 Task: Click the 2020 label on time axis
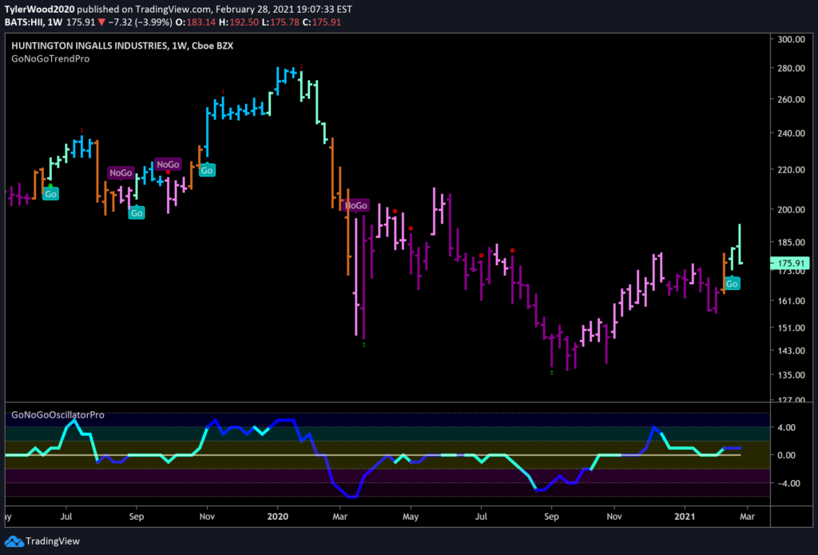click(x=277, y=517)
